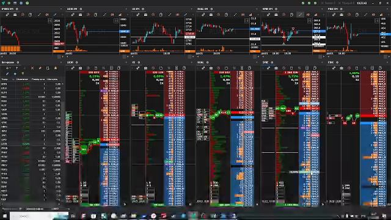Expand the LKOH chart panel header dropdown arrow
The image size is (391, 220).
click(x=126, y=9)
